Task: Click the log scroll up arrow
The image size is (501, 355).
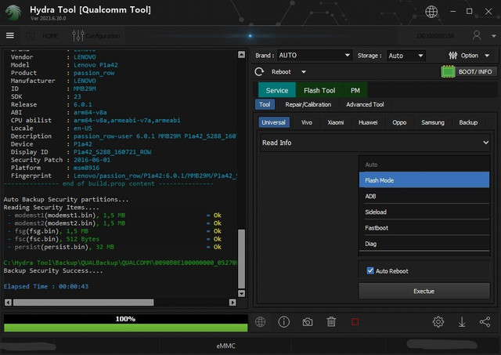Action: click(242, 54)
